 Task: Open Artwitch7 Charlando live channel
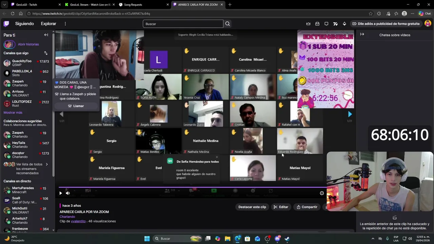[x=26, y=221]
